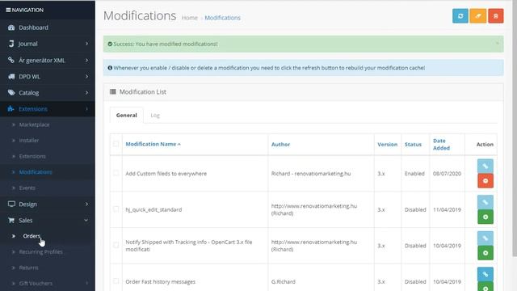Image resolution: width=517 pixels, height=291 pixels.
Task: Check the Add Custom fileds to everywhere row
Action: tap(116, 173)
